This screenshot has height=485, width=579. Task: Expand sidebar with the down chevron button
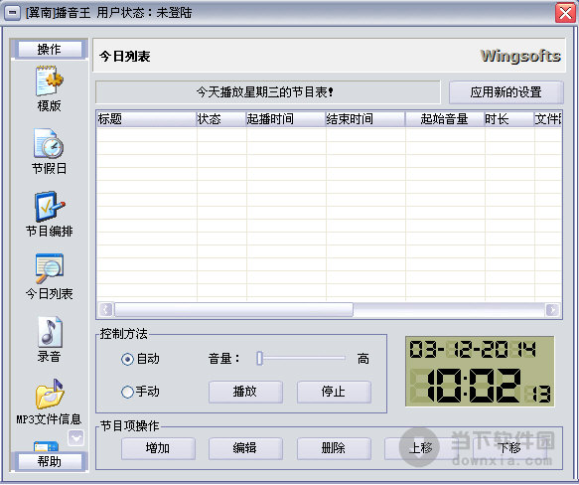(x=76, y=438)
